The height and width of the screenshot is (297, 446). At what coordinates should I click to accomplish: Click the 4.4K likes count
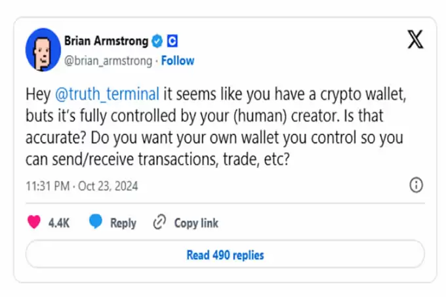(x=59, y=223)
